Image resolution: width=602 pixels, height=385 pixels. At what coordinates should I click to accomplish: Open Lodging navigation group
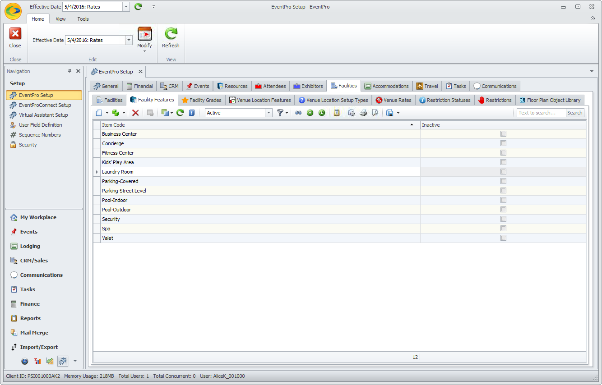[30, 246]
